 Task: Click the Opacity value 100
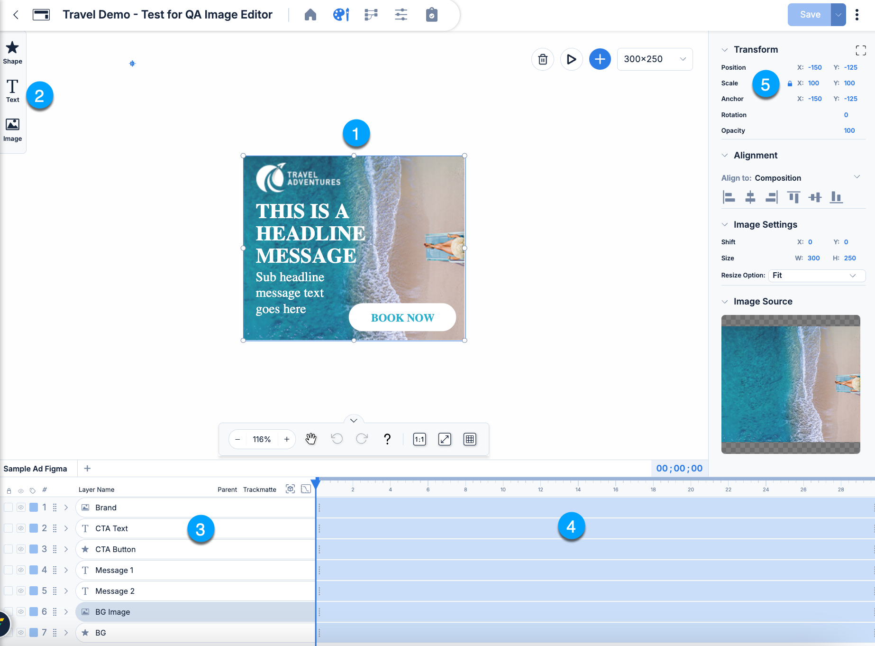point(849,131)
